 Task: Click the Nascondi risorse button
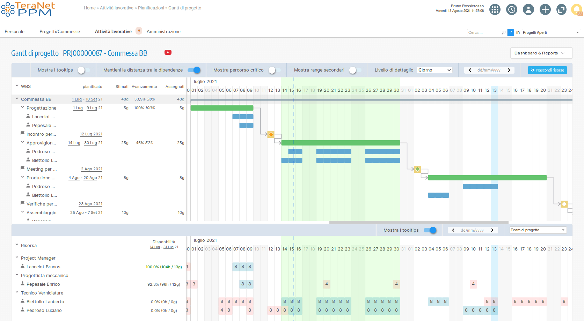(x=547, y=70)
